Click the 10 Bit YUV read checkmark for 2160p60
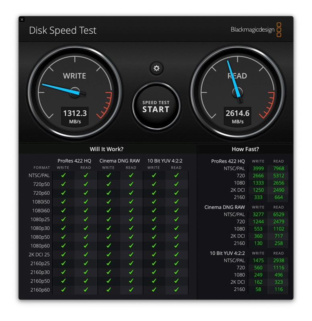Viewport: 312px width, 321px height. coord(176,290)
